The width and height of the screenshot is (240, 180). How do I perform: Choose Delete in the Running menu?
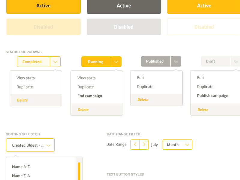[x=83, y=110]
